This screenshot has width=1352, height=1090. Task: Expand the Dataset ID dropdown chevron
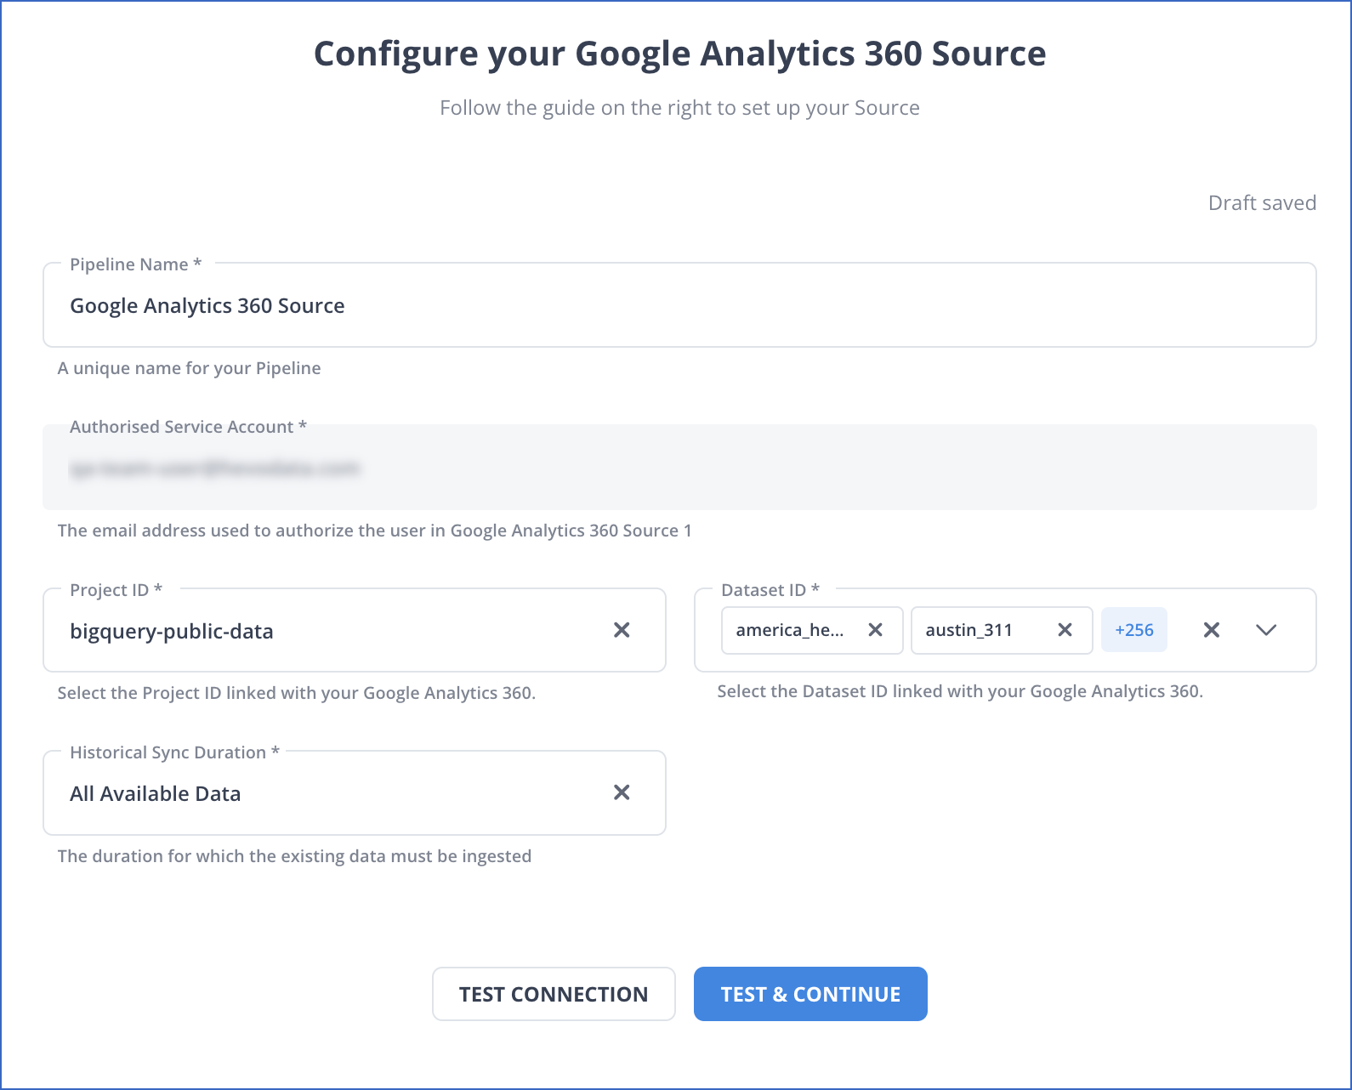pos(1266,630)
